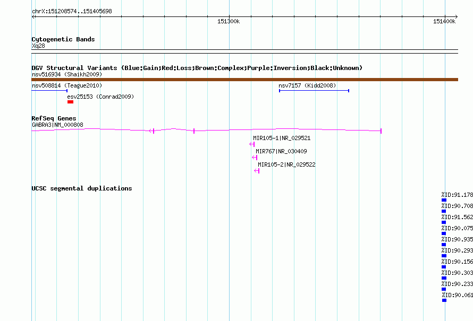Viewport: 473px width, 321px height.
Task: Select the MIR105-1 magenta arrow glyph
Action: pos(252,144)
